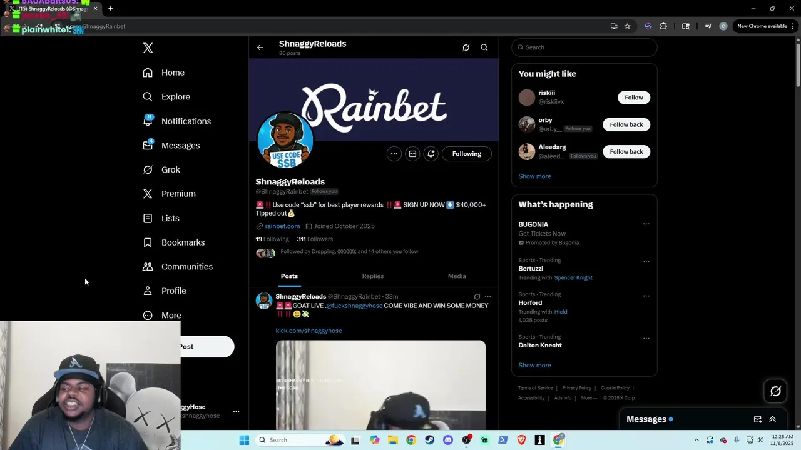Click the Grok icon in profile header

[x=466, y=47]
